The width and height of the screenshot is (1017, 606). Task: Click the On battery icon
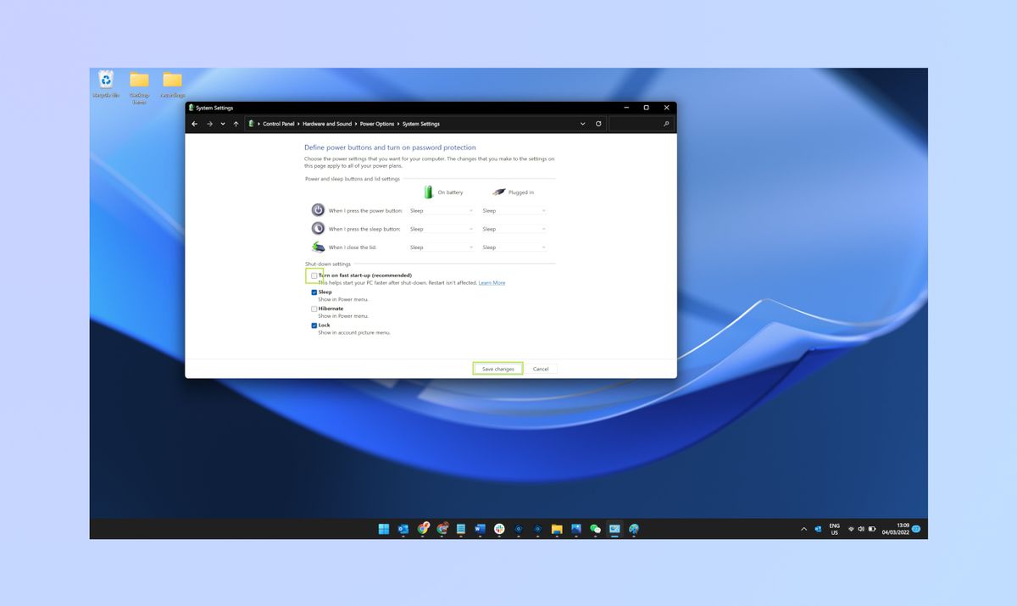(x=428, y=192)
